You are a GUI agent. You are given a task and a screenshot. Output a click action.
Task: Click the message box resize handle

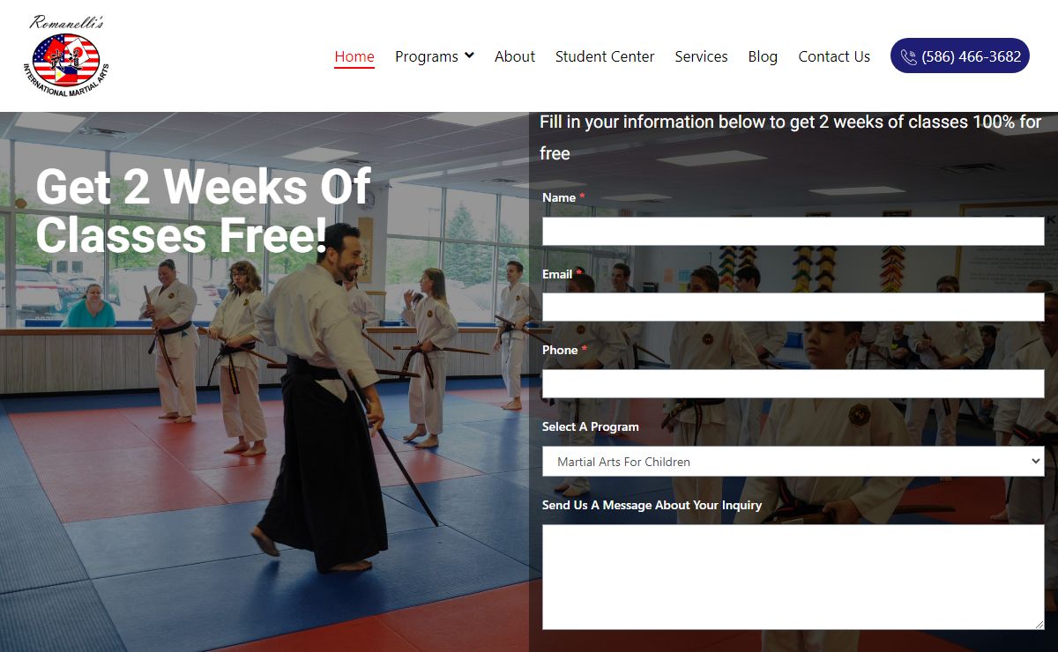(x=1039, y=625)
